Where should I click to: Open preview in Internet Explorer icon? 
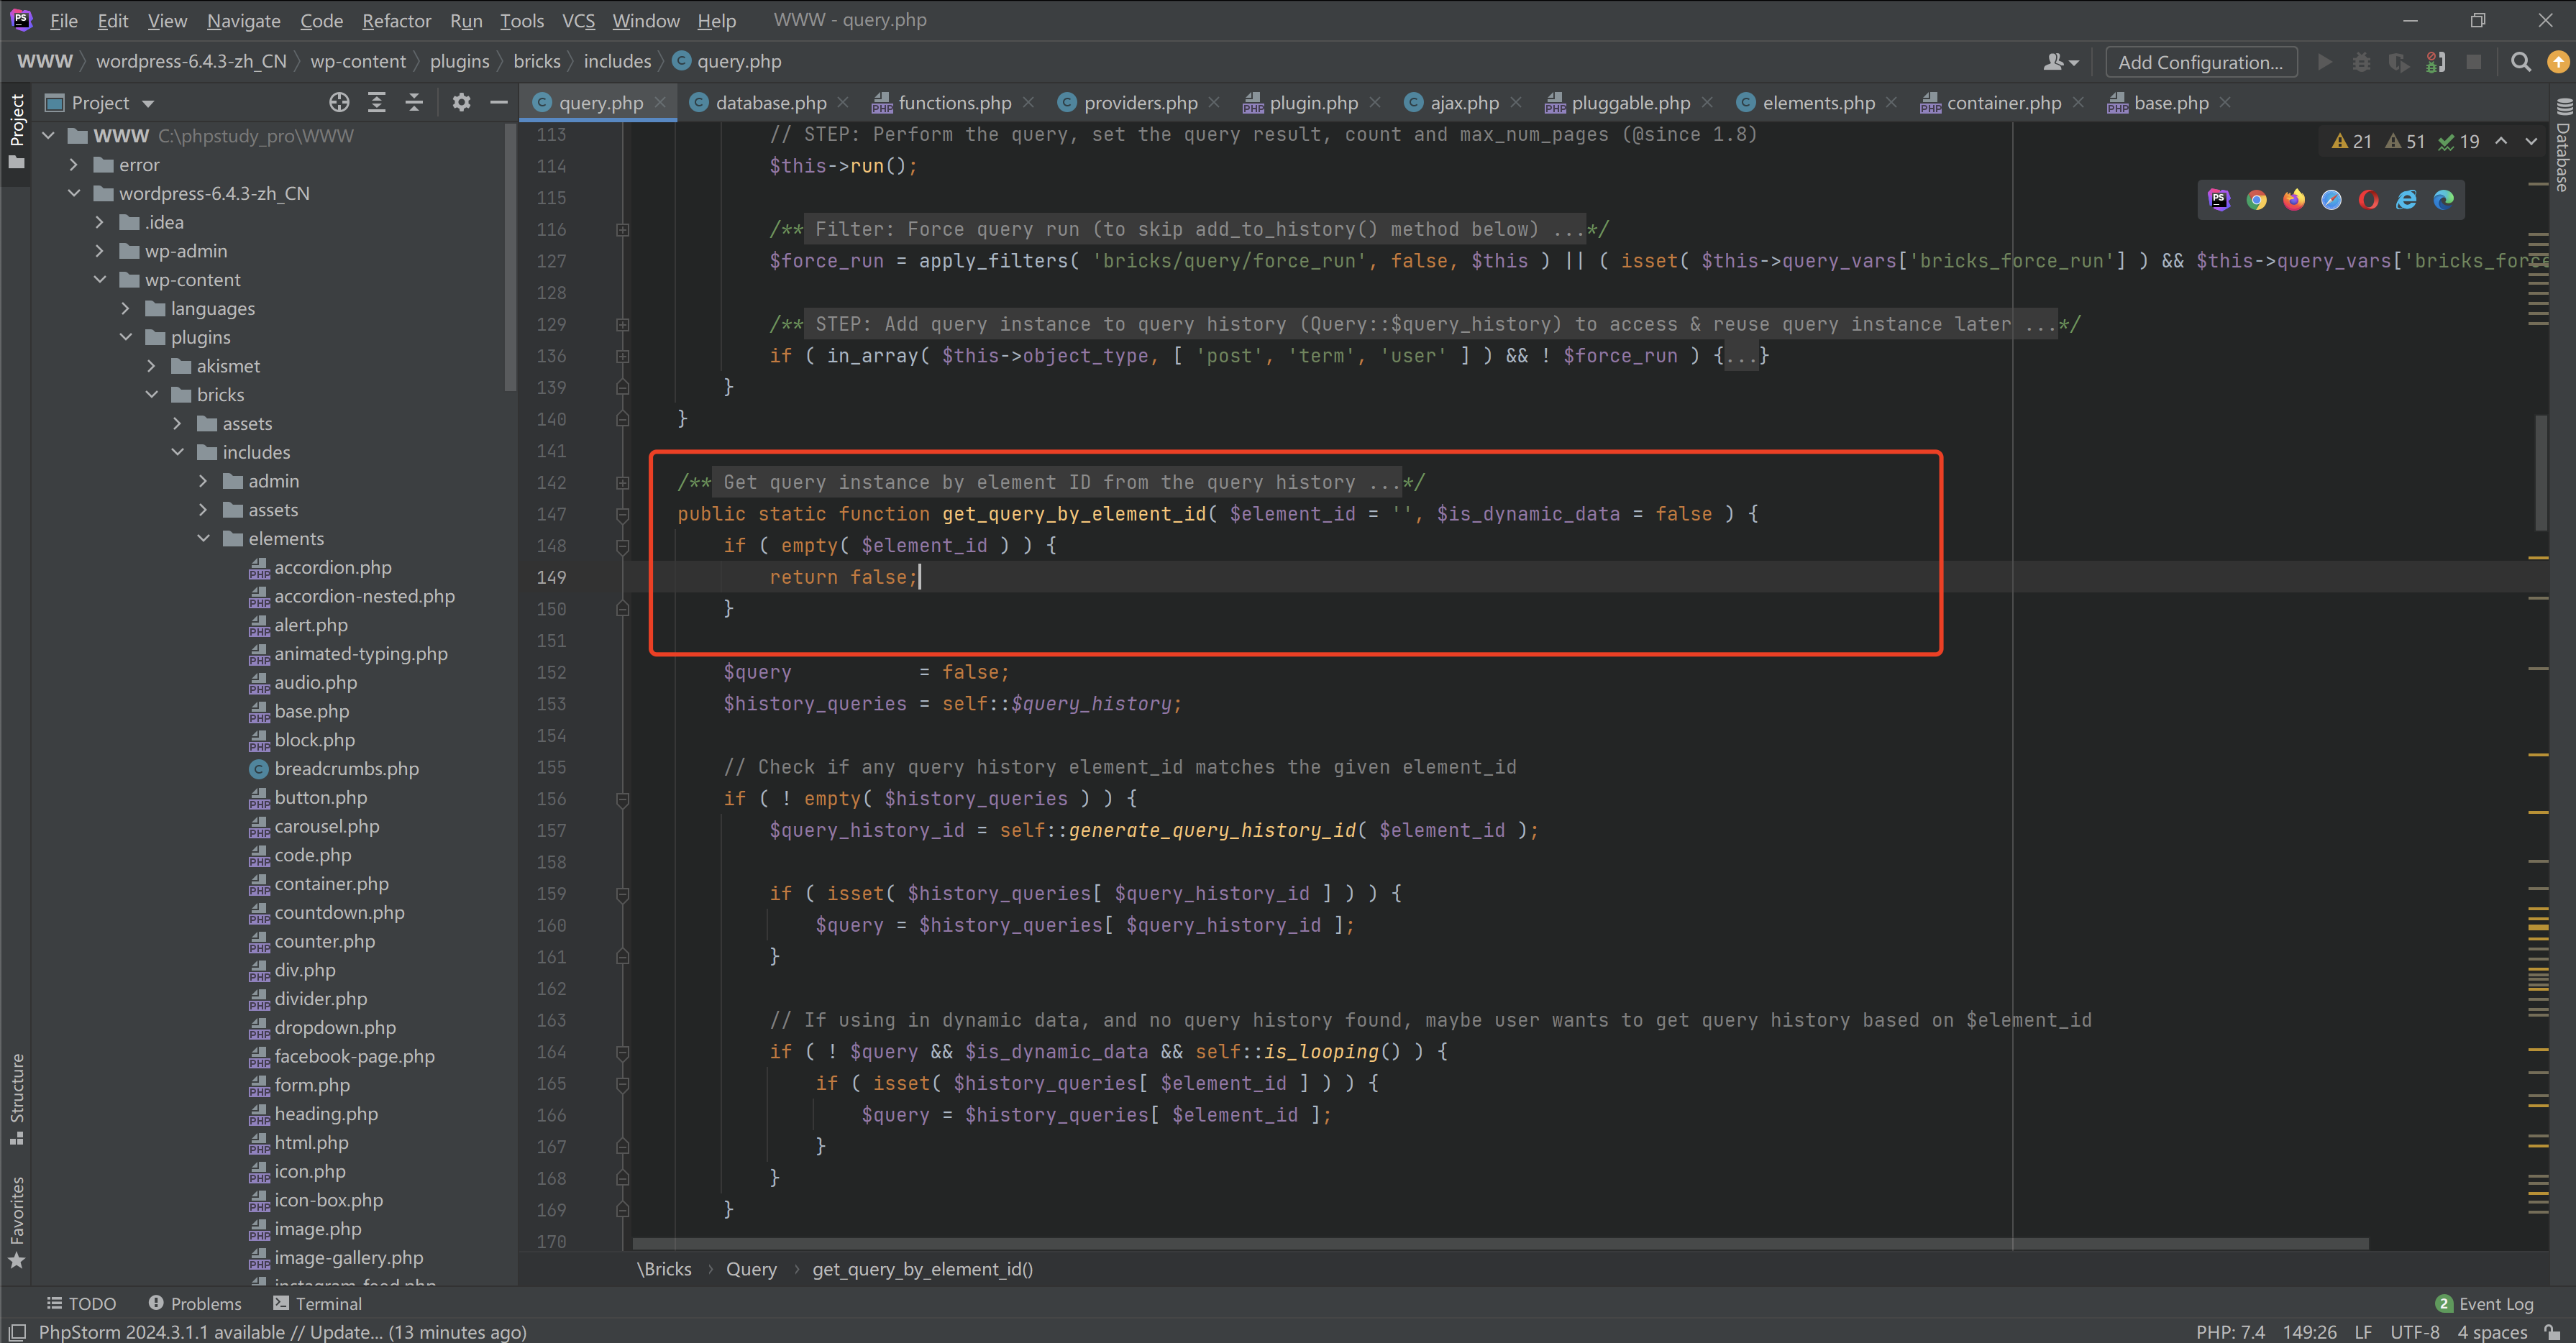(2406, 200)
